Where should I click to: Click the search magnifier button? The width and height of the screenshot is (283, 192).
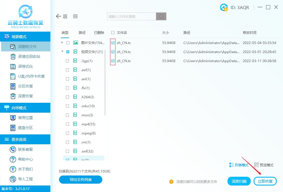pos(161,16)
